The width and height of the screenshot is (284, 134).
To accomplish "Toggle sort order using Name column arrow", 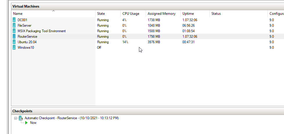I will tap(53, 11).
